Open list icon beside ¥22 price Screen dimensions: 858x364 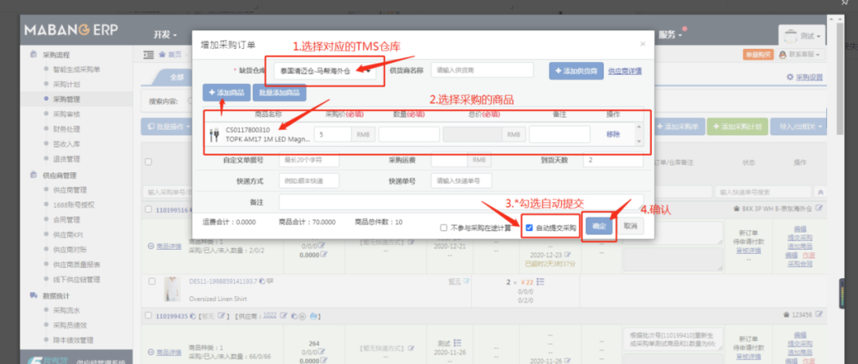click(x=541, y=282)
